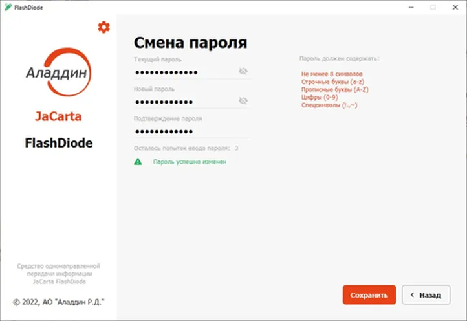Click the FlashDiode title bar app icon
Image resolution: width=467 pixels, height=321 pixels.
8,7
